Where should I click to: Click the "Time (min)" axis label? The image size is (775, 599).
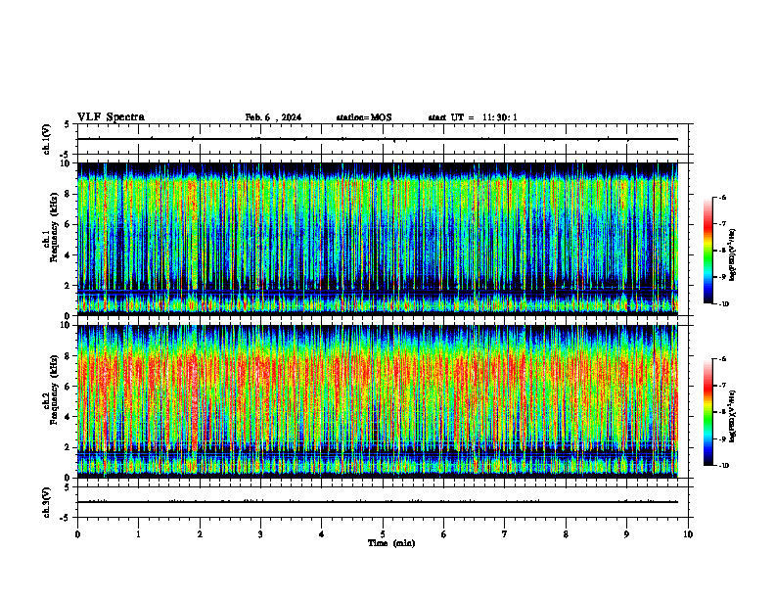391,543
